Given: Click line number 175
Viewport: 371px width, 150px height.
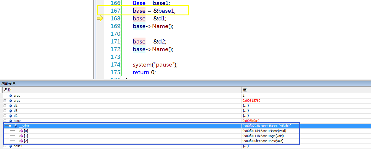Looking at the screenshot, I should click(115, 72).
